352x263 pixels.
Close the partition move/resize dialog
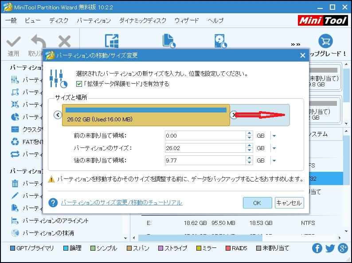pyautogui.click(x=302, y=55)
